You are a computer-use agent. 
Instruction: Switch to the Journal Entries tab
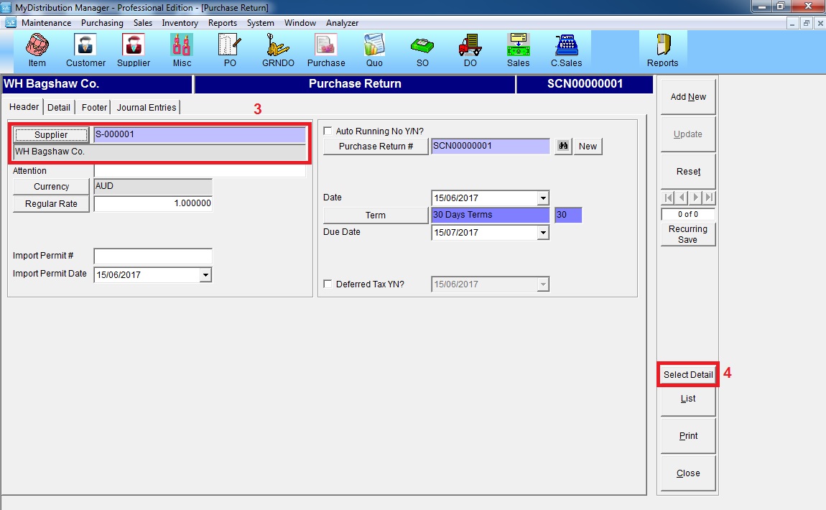pos(147,107)
